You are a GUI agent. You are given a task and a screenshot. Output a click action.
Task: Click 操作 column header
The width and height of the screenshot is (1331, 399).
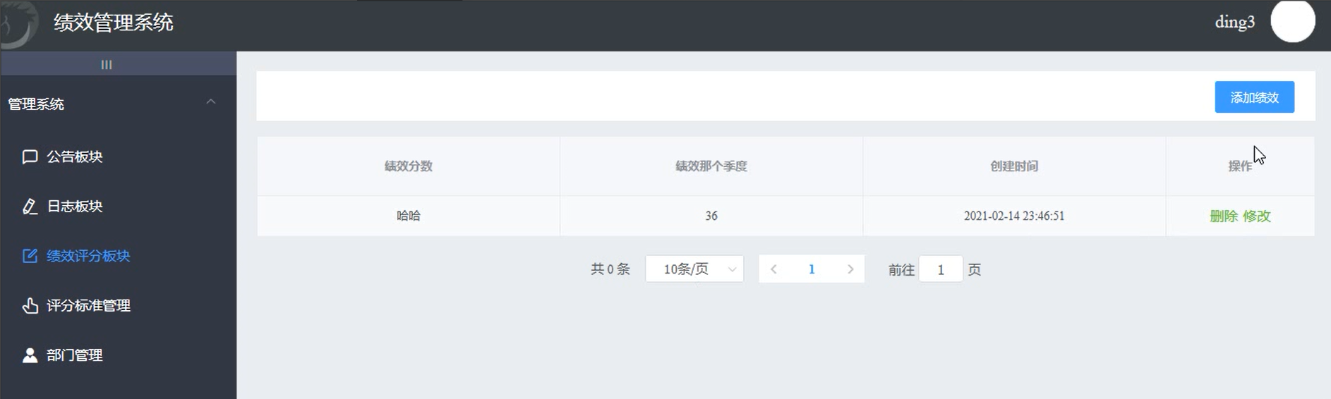point(1240,166)
